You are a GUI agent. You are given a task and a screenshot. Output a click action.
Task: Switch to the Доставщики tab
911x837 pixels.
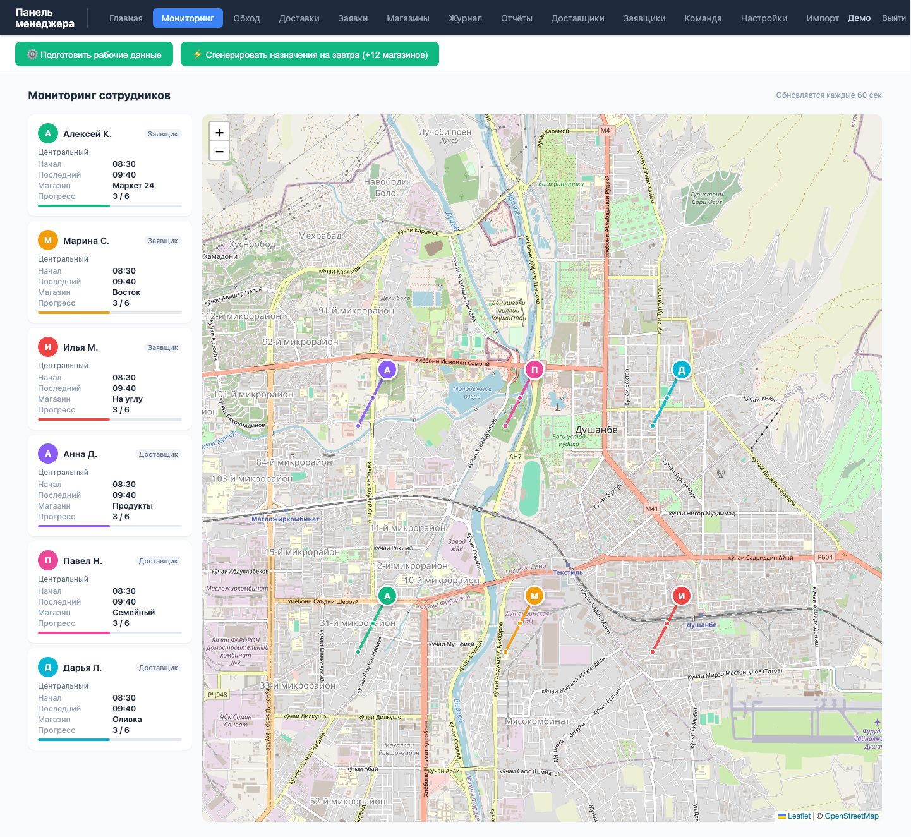pyautogui.click(x=578, y=18)
